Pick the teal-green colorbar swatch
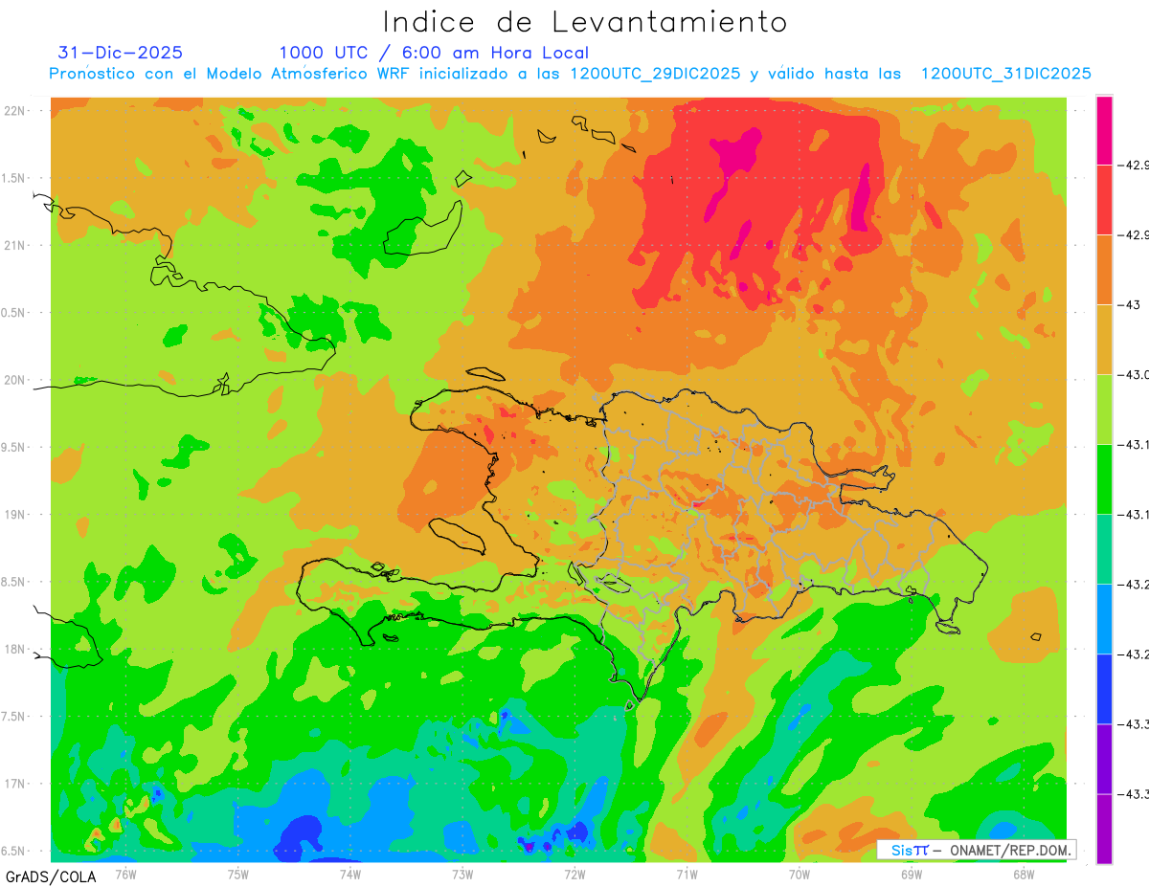Viewport: 1149px width, 887px height. click(1105, 549)
